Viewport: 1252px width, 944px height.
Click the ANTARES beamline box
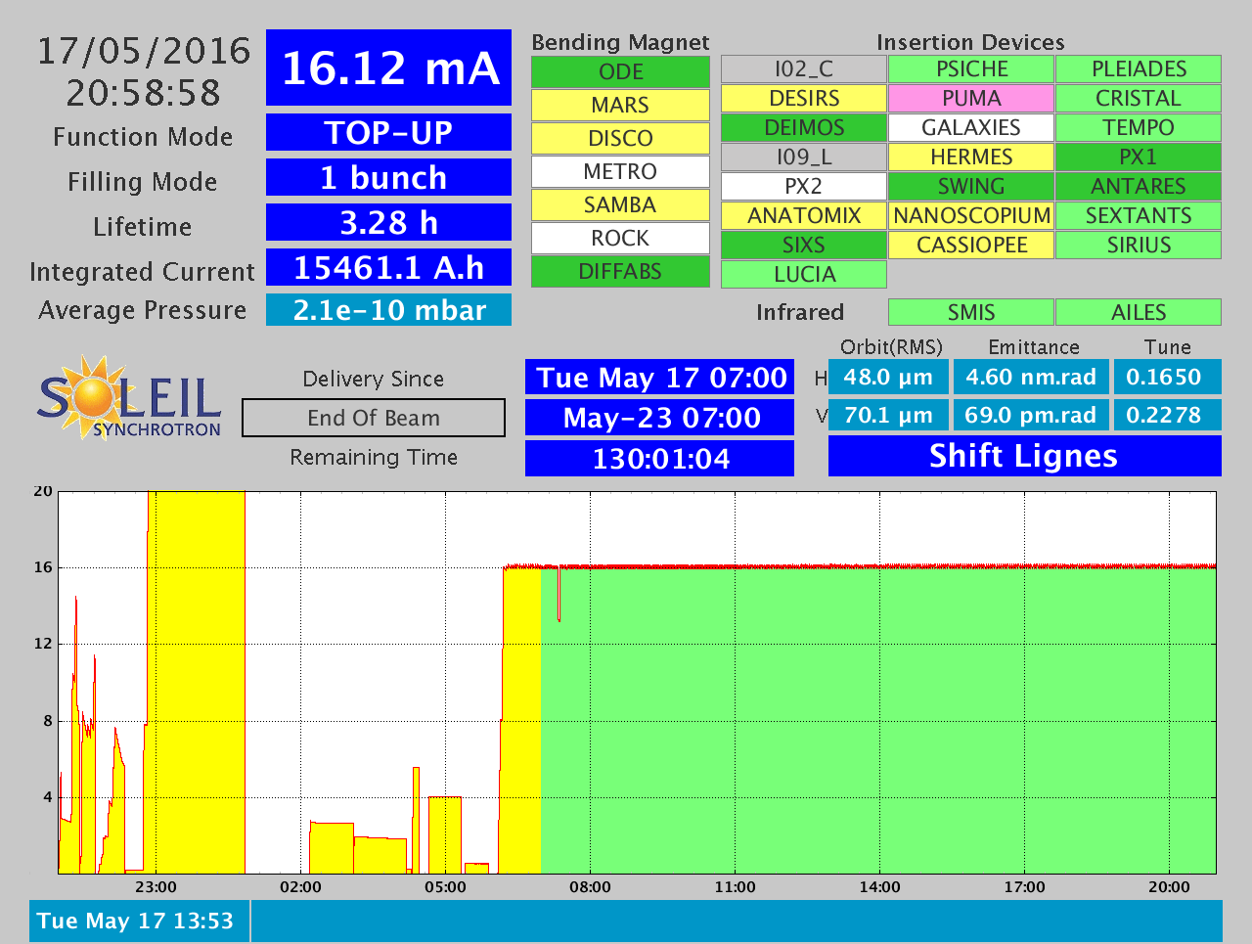click(1139, 187)
